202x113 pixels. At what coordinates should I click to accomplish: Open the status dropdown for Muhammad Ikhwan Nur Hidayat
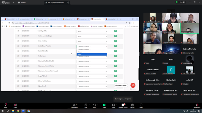(92, 72)
